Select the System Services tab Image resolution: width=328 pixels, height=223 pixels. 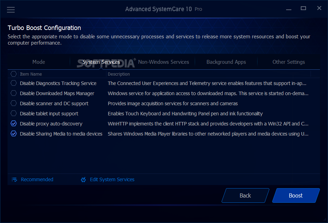point(101,62)
